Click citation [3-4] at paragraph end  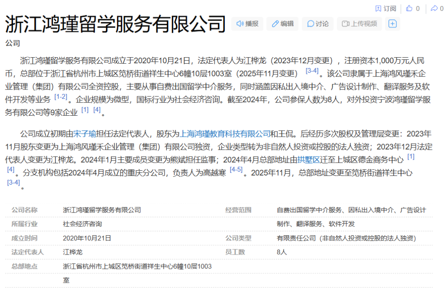click(x=14, y=182)
